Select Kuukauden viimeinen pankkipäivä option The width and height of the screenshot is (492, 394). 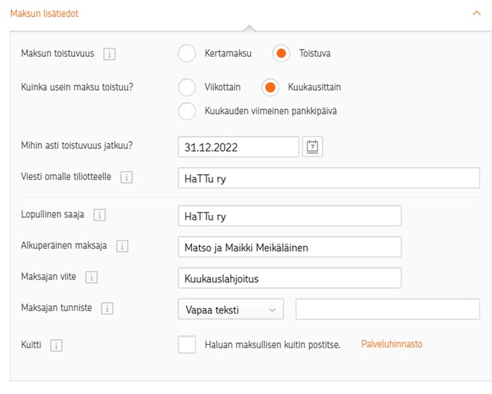(187, 111)
